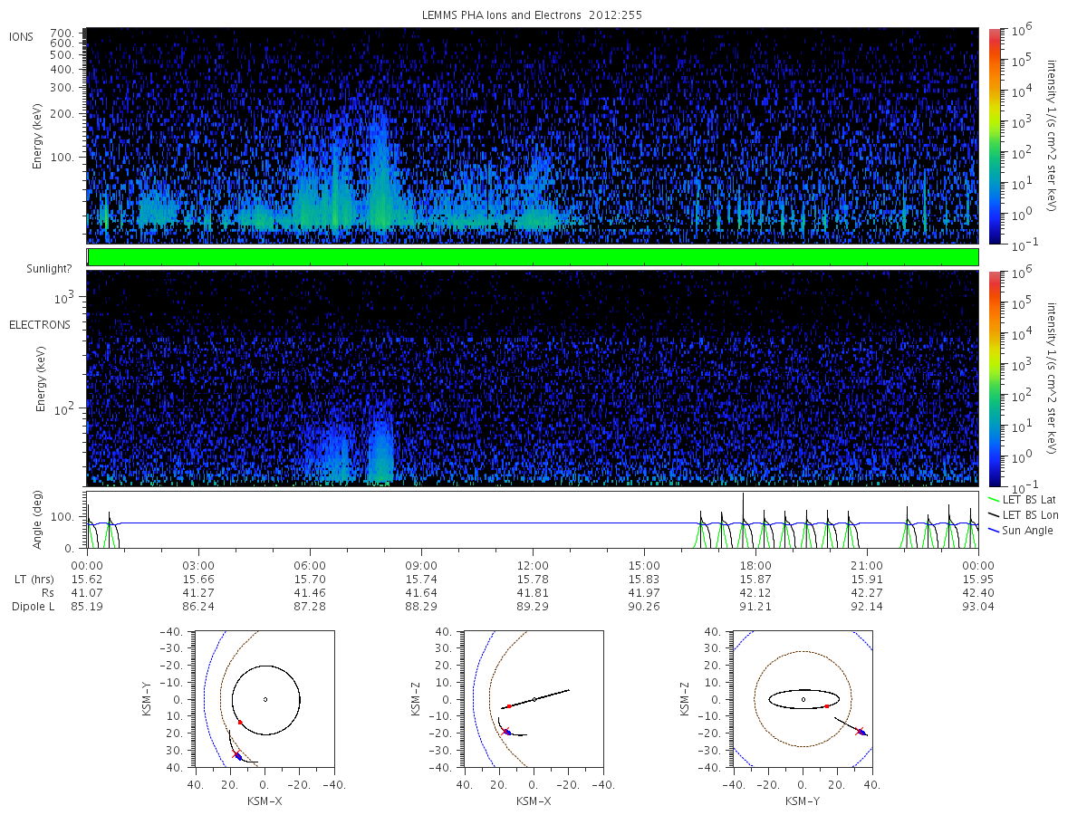Select the ions intensity color bar
The width and height of the screenshot is (1087, 815).
(x=994, y=136)
